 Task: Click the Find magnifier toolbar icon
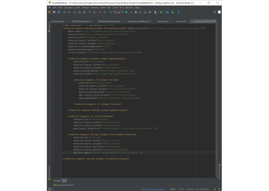click(x=90, y=12)
